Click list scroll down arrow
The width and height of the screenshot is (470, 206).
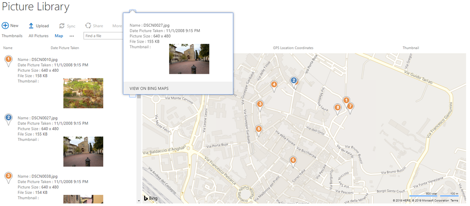tap(138, 201)
